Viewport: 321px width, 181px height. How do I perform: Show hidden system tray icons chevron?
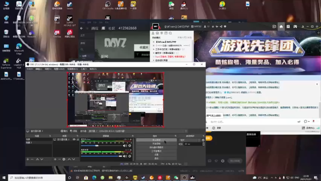point(272,178)
